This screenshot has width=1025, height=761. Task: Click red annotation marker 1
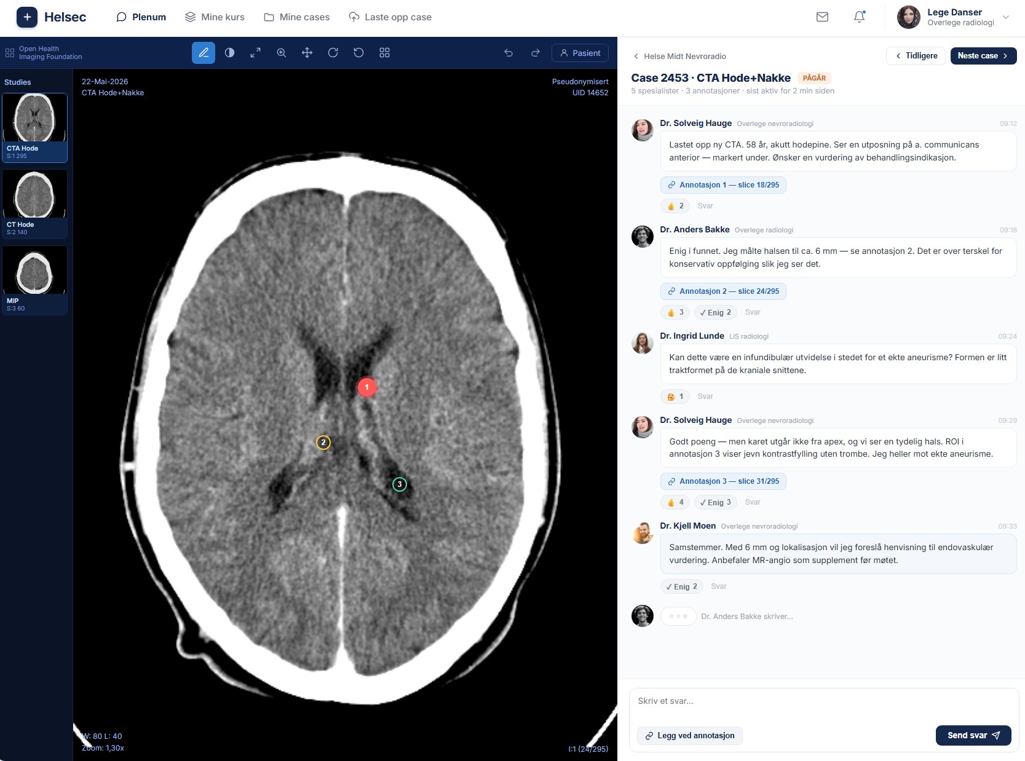click(367, 387)
